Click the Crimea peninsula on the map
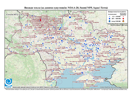This screenshot has width=132, height=93. point(86,78)
